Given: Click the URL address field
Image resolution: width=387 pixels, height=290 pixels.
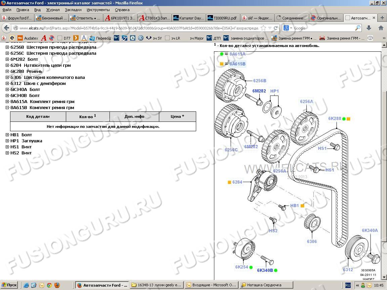Looking at the screenshot, I should point(139,28).
